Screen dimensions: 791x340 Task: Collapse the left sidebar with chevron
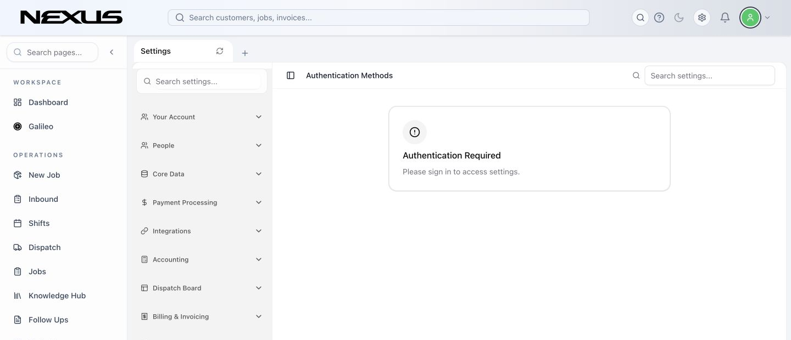point(112,52)
